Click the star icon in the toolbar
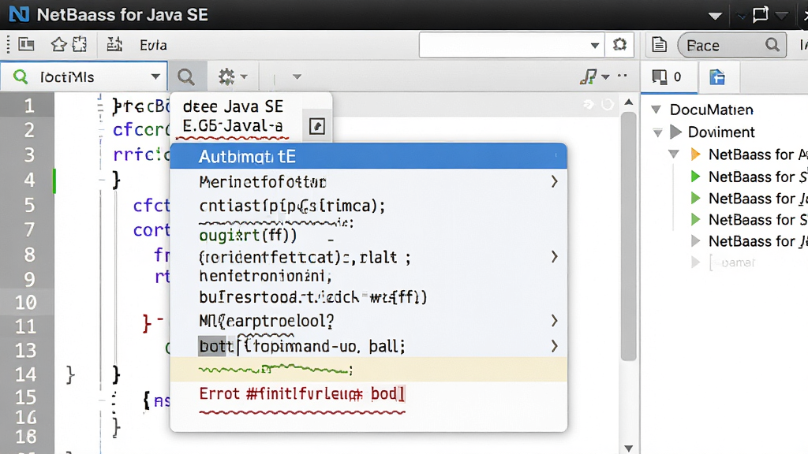Image resolution: width=808 pixels, height=454 pixels. pyautogui.click(x=58, y=45)
